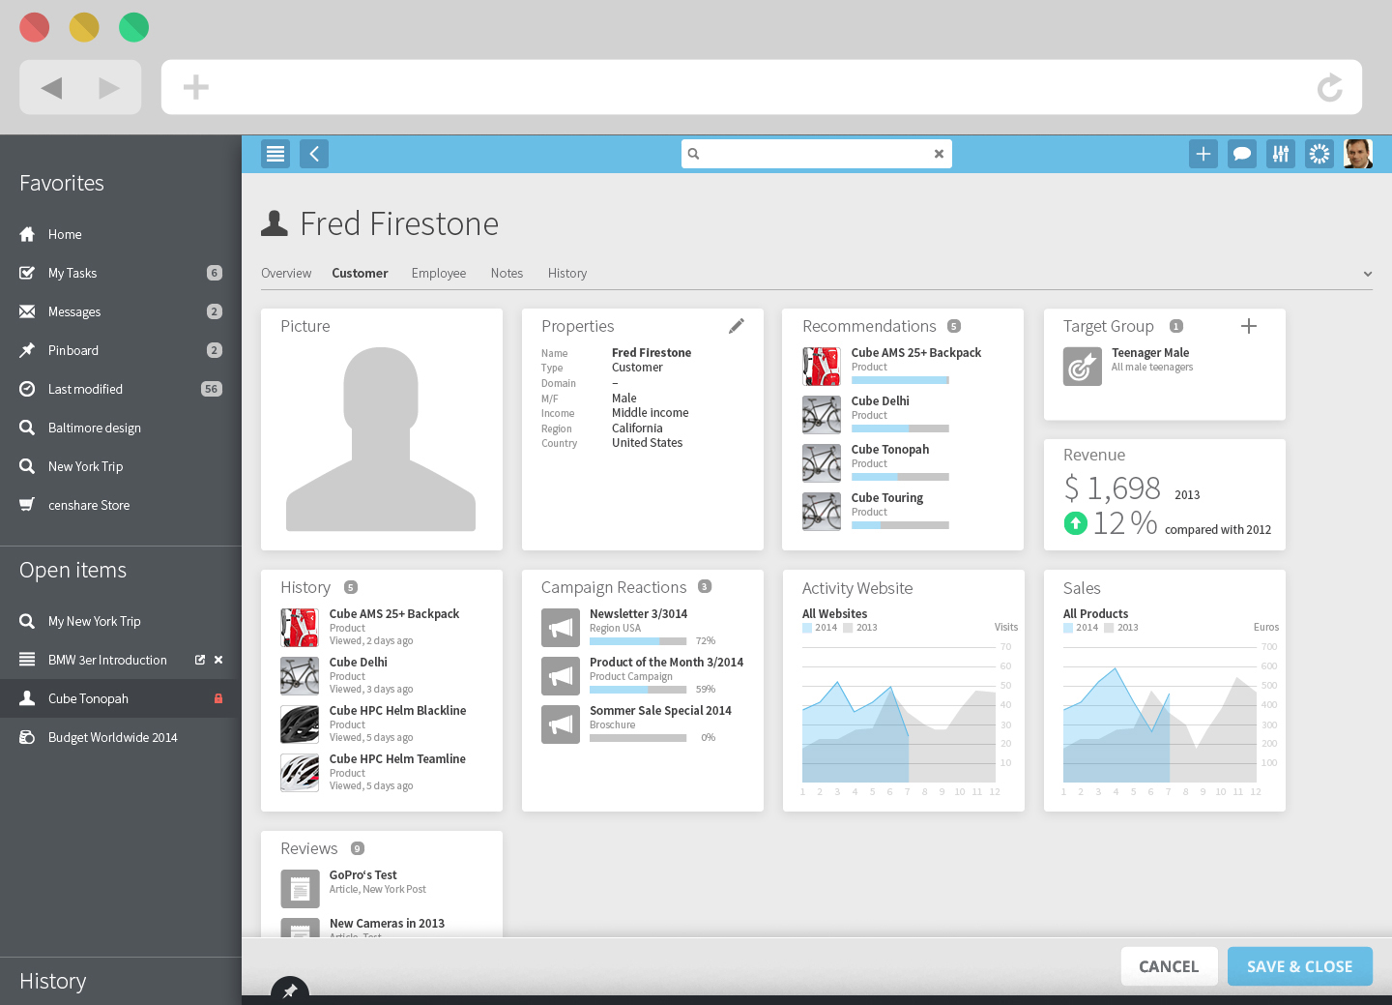Open the Notes tab
The height and width of the screenshot is (1005, 1392).
coord(507,273)
